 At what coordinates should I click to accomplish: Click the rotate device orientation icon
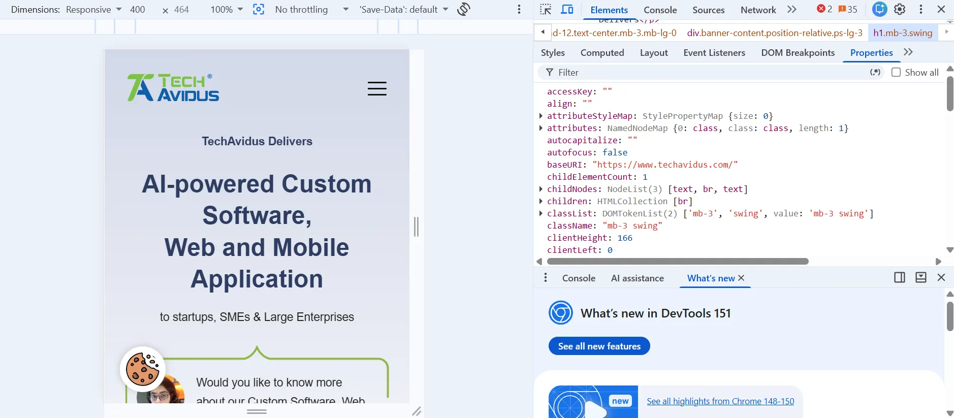pos(464,9)
